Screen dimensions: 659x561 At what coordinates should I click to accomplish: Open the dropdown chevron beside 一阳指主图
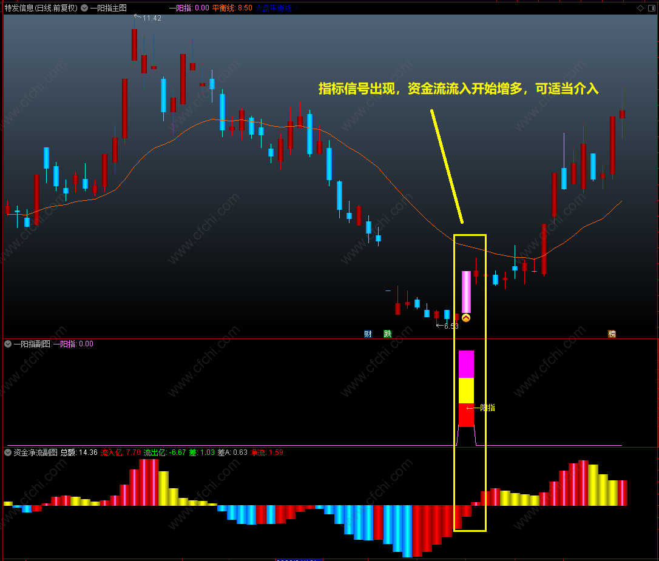(x=84, y=8)
